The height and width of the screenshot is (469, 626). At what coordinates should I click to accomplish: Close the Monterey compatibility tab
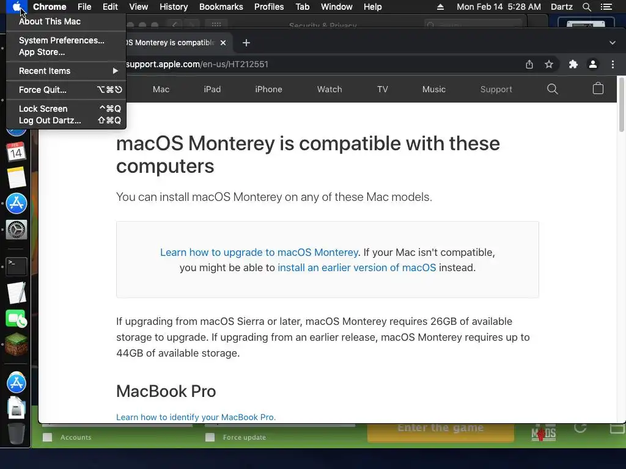223,43
